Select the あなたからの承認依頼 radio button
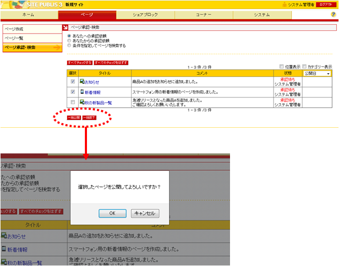 [69, 41]
